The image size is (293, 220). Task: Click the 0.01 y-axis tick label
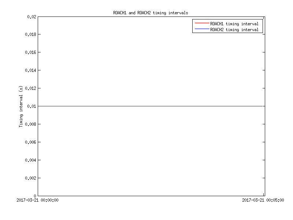click(x=31, y=106)
